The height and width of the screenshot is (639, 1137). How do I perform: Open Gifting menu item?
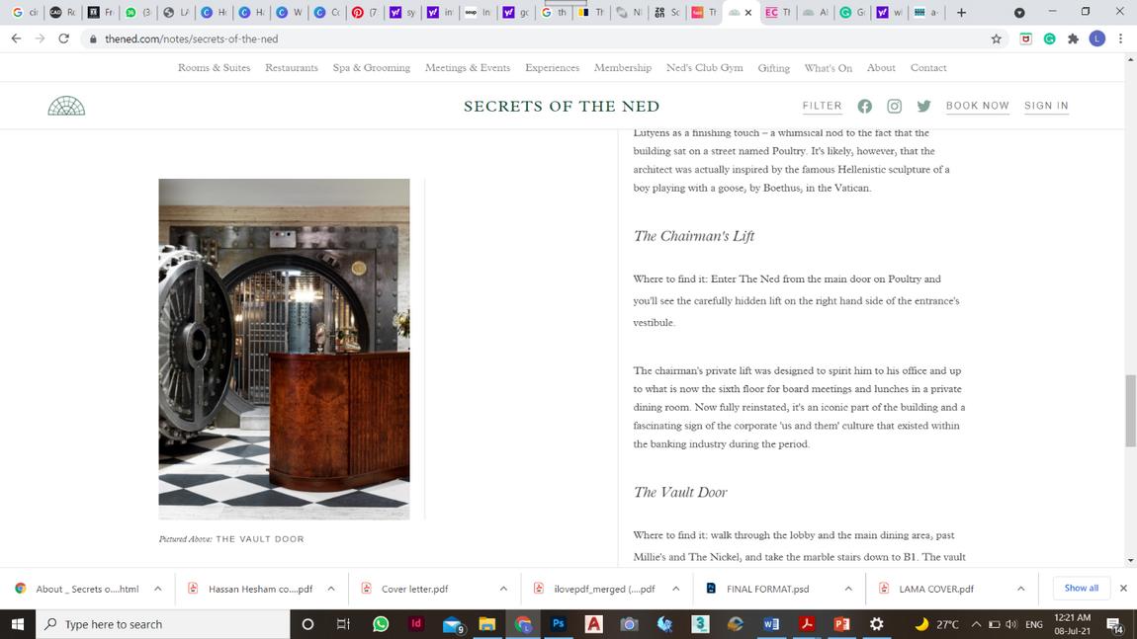click(x=774, y=67)
